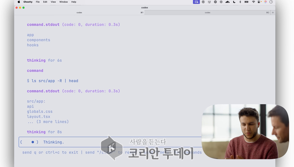Click the "components" output line
The image size is (294, 167).
click(x=39, y=40)
